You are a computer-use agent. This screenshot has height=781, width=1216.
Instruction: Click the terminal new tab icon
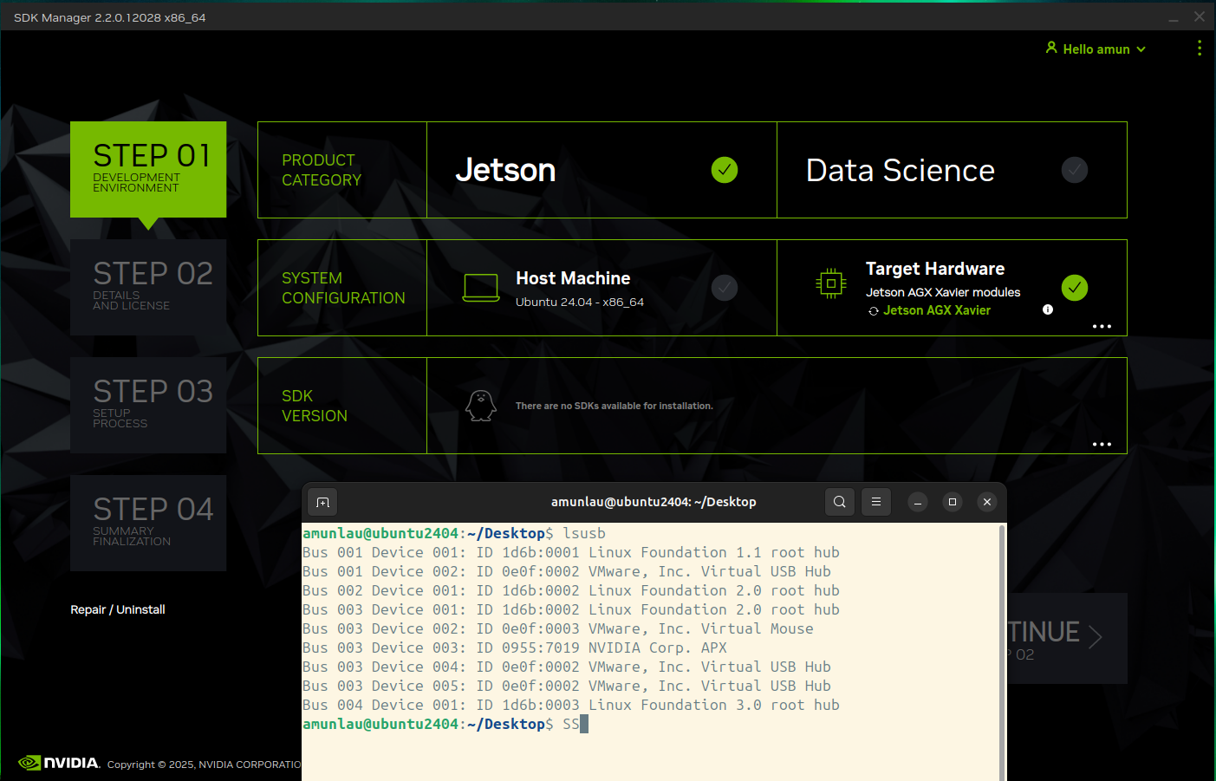tap(322, 502)
